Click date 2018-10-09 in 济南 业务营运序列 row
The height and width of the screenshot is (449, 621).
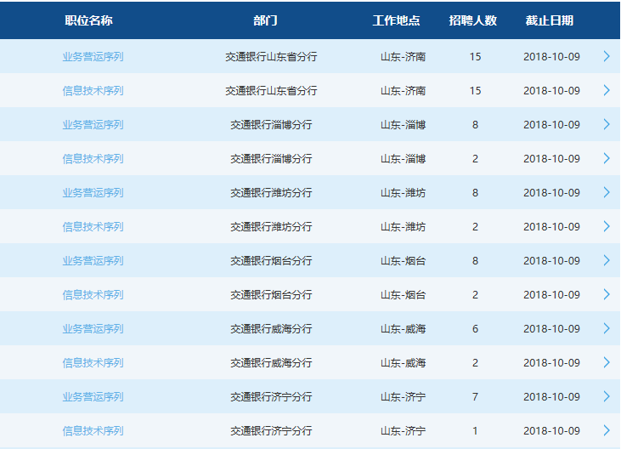(x=551, y=57)
